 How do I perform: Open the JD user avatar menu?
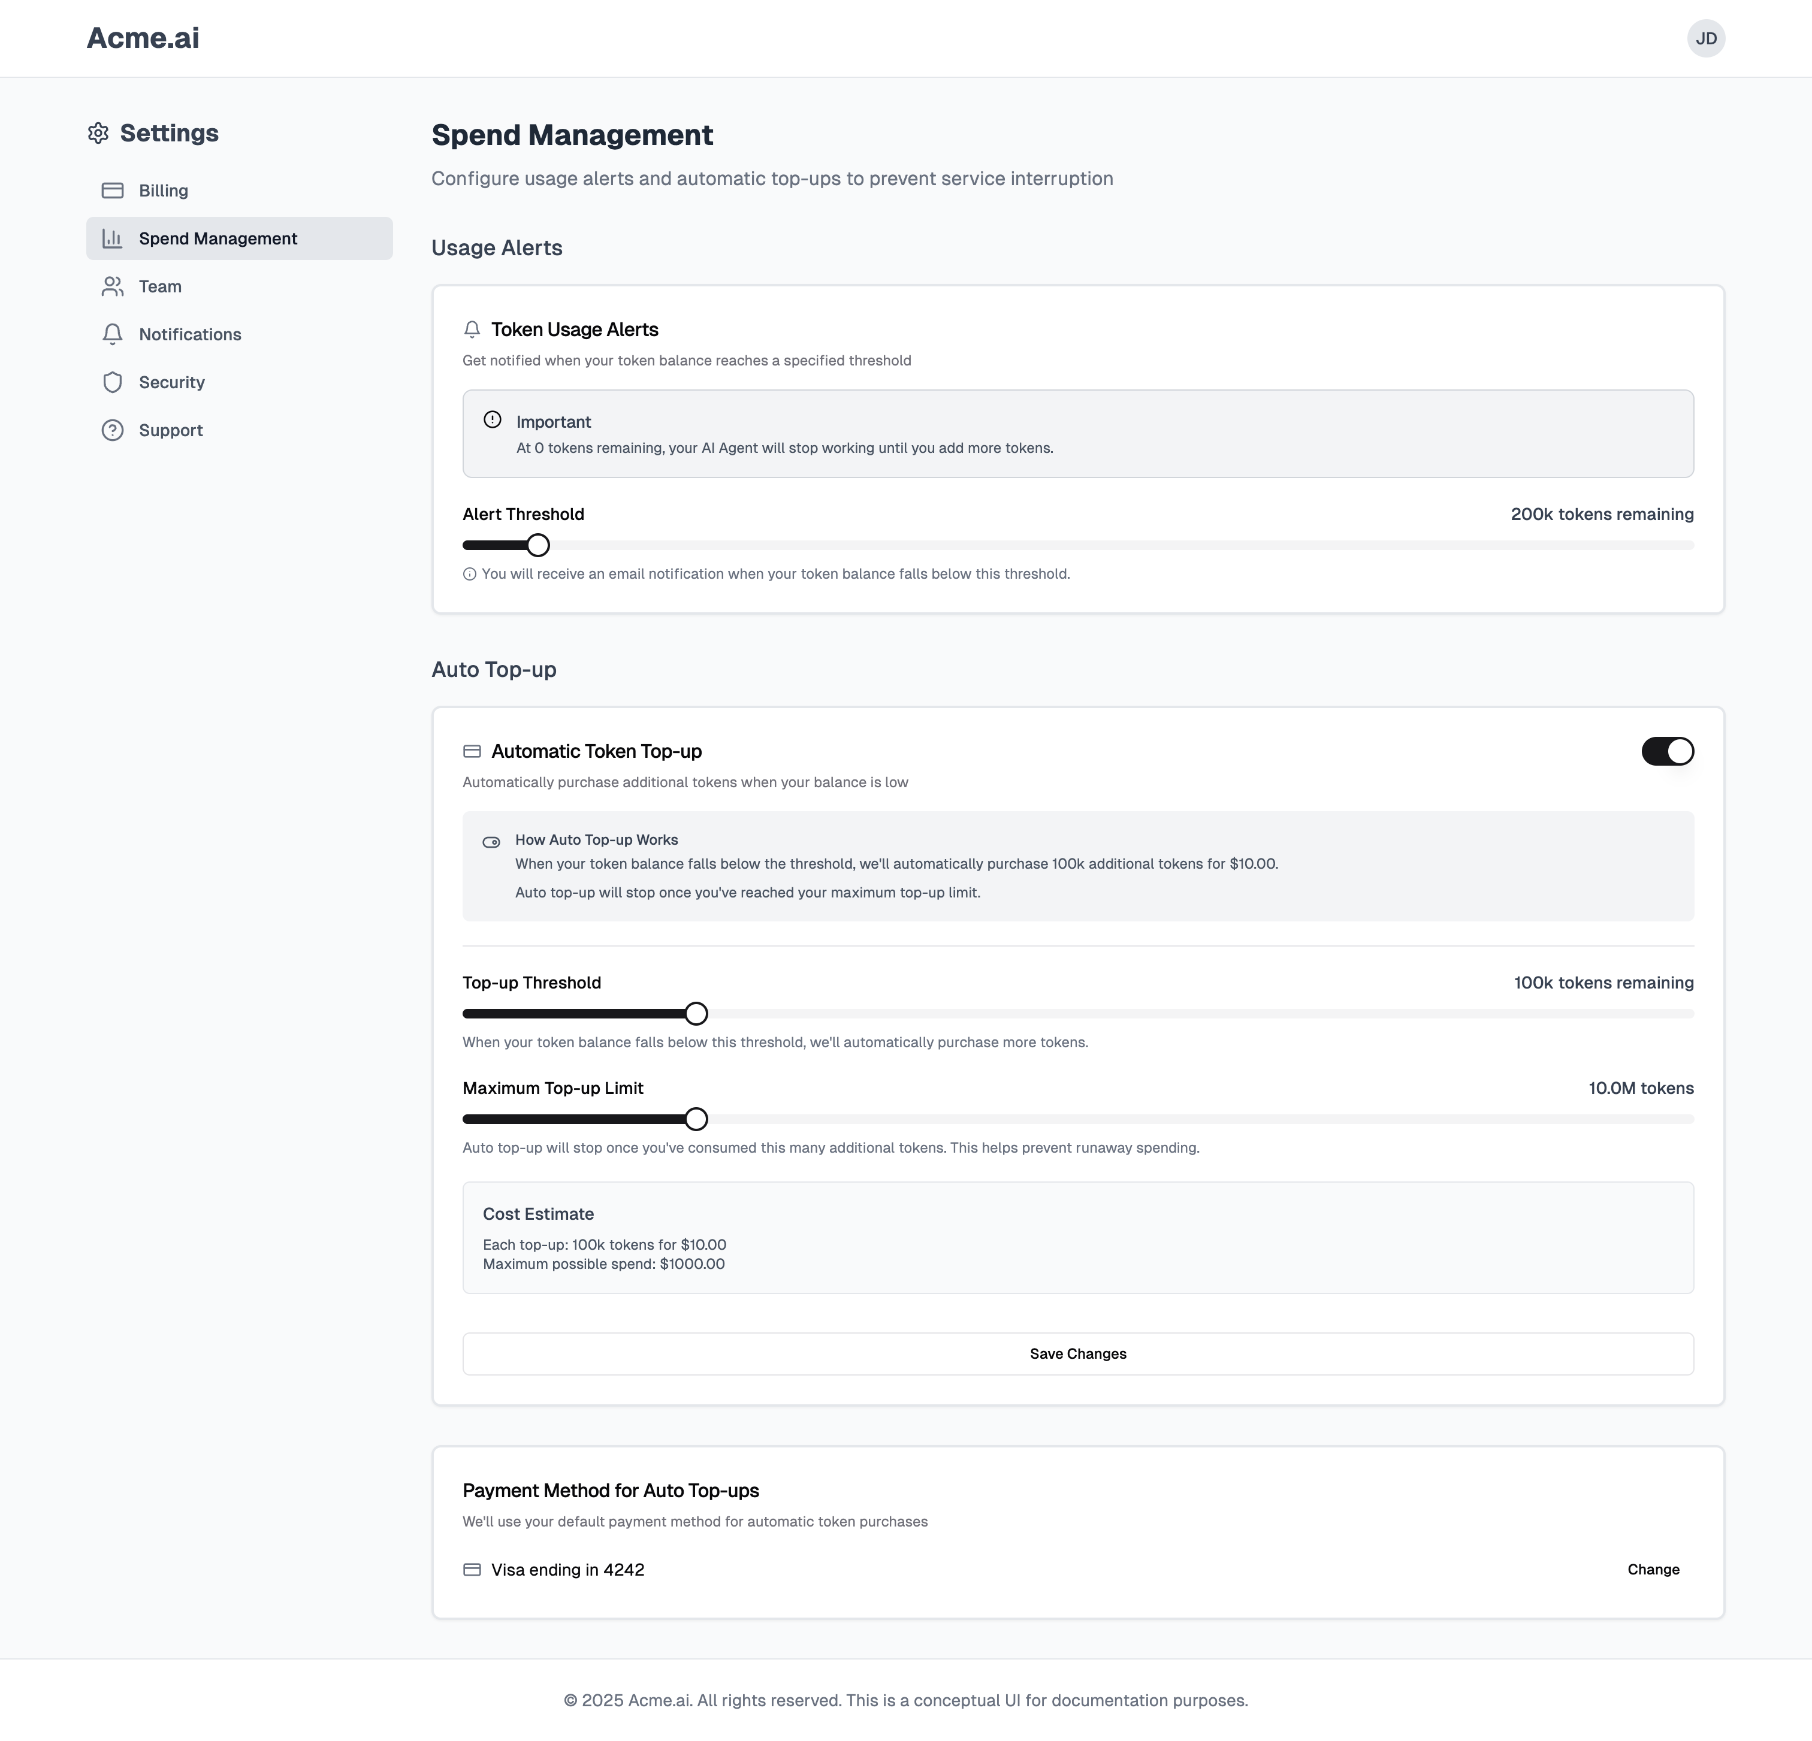point(1706,39)
